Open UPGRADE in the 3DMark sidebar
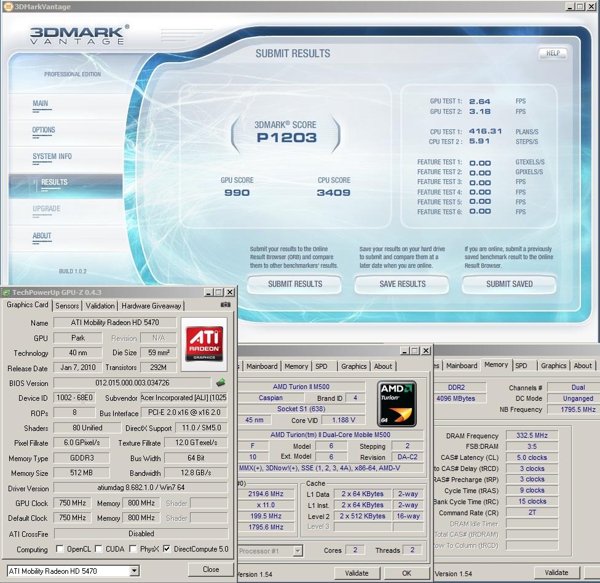600x583 pixels. coord(46,209)
